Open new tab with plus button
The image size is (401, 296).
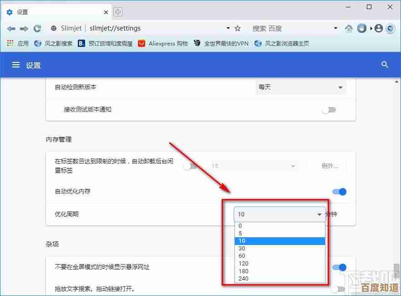118,12
